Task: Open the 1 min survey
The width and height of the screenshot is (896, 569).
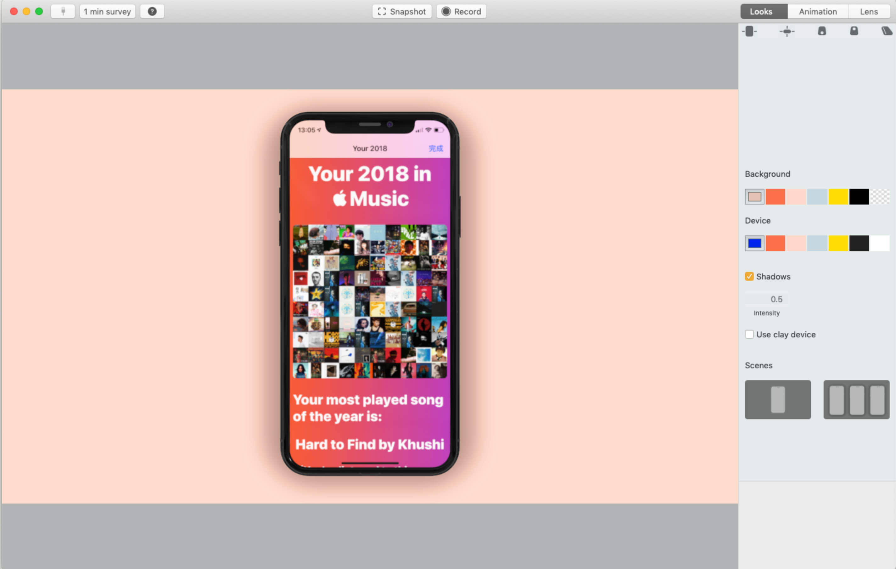Action: click(x=108, y=12)
